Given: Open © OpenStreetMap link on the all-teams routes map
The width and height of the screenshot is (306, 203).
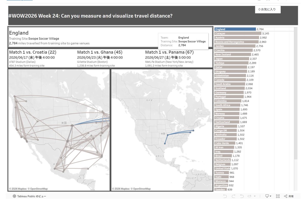Looking at the screenshot, I should click(x=38, y=189).
